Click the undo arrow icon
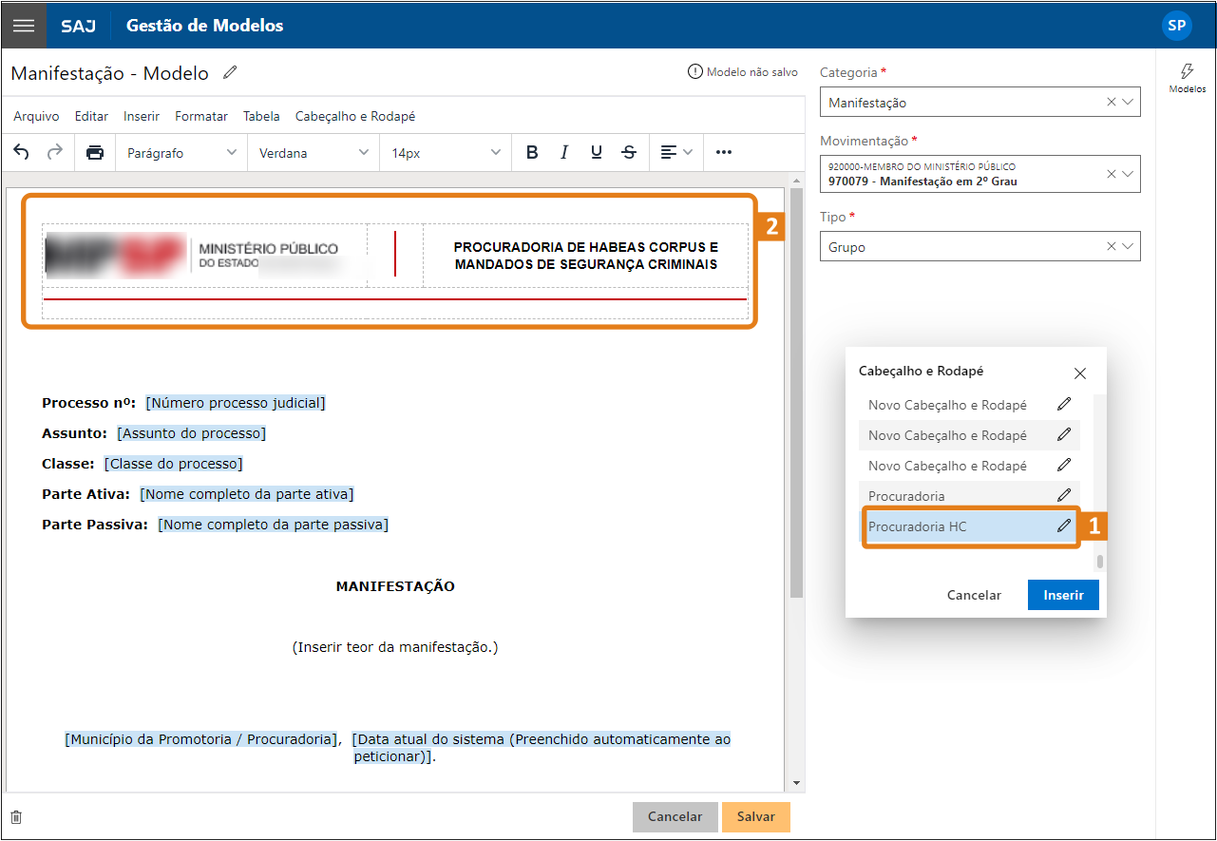Viewport: 1217px width, 841px height. [x=21, y=152]
